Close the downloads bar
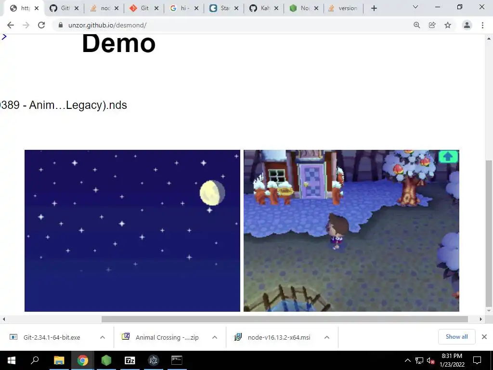 pyautogui.click(x=484, y=337)
